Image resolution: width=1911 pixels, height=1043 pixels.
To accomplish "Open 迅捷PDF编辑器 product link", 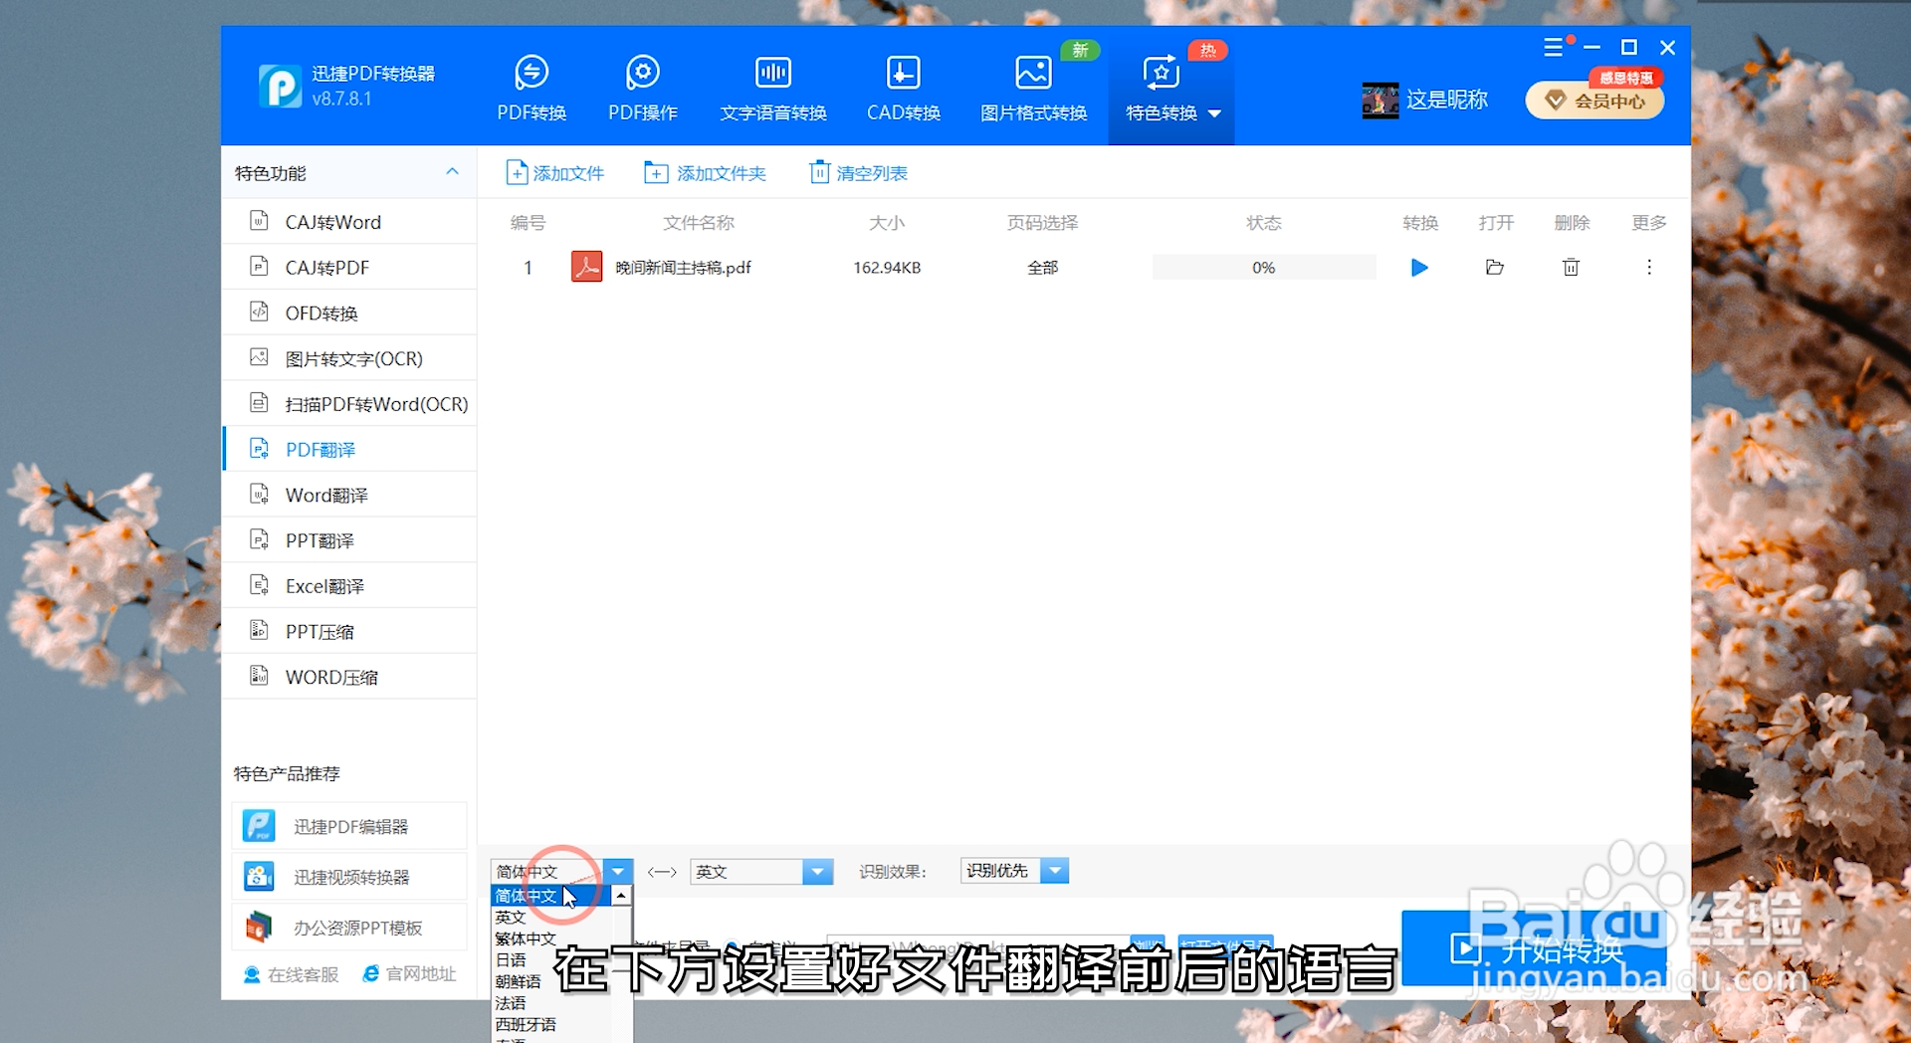I will (x=349, y=826).
